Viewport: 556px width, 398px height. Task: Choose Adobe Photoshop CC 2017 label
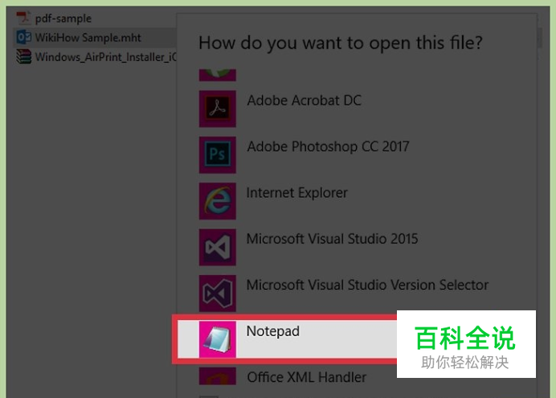point(328,146)
